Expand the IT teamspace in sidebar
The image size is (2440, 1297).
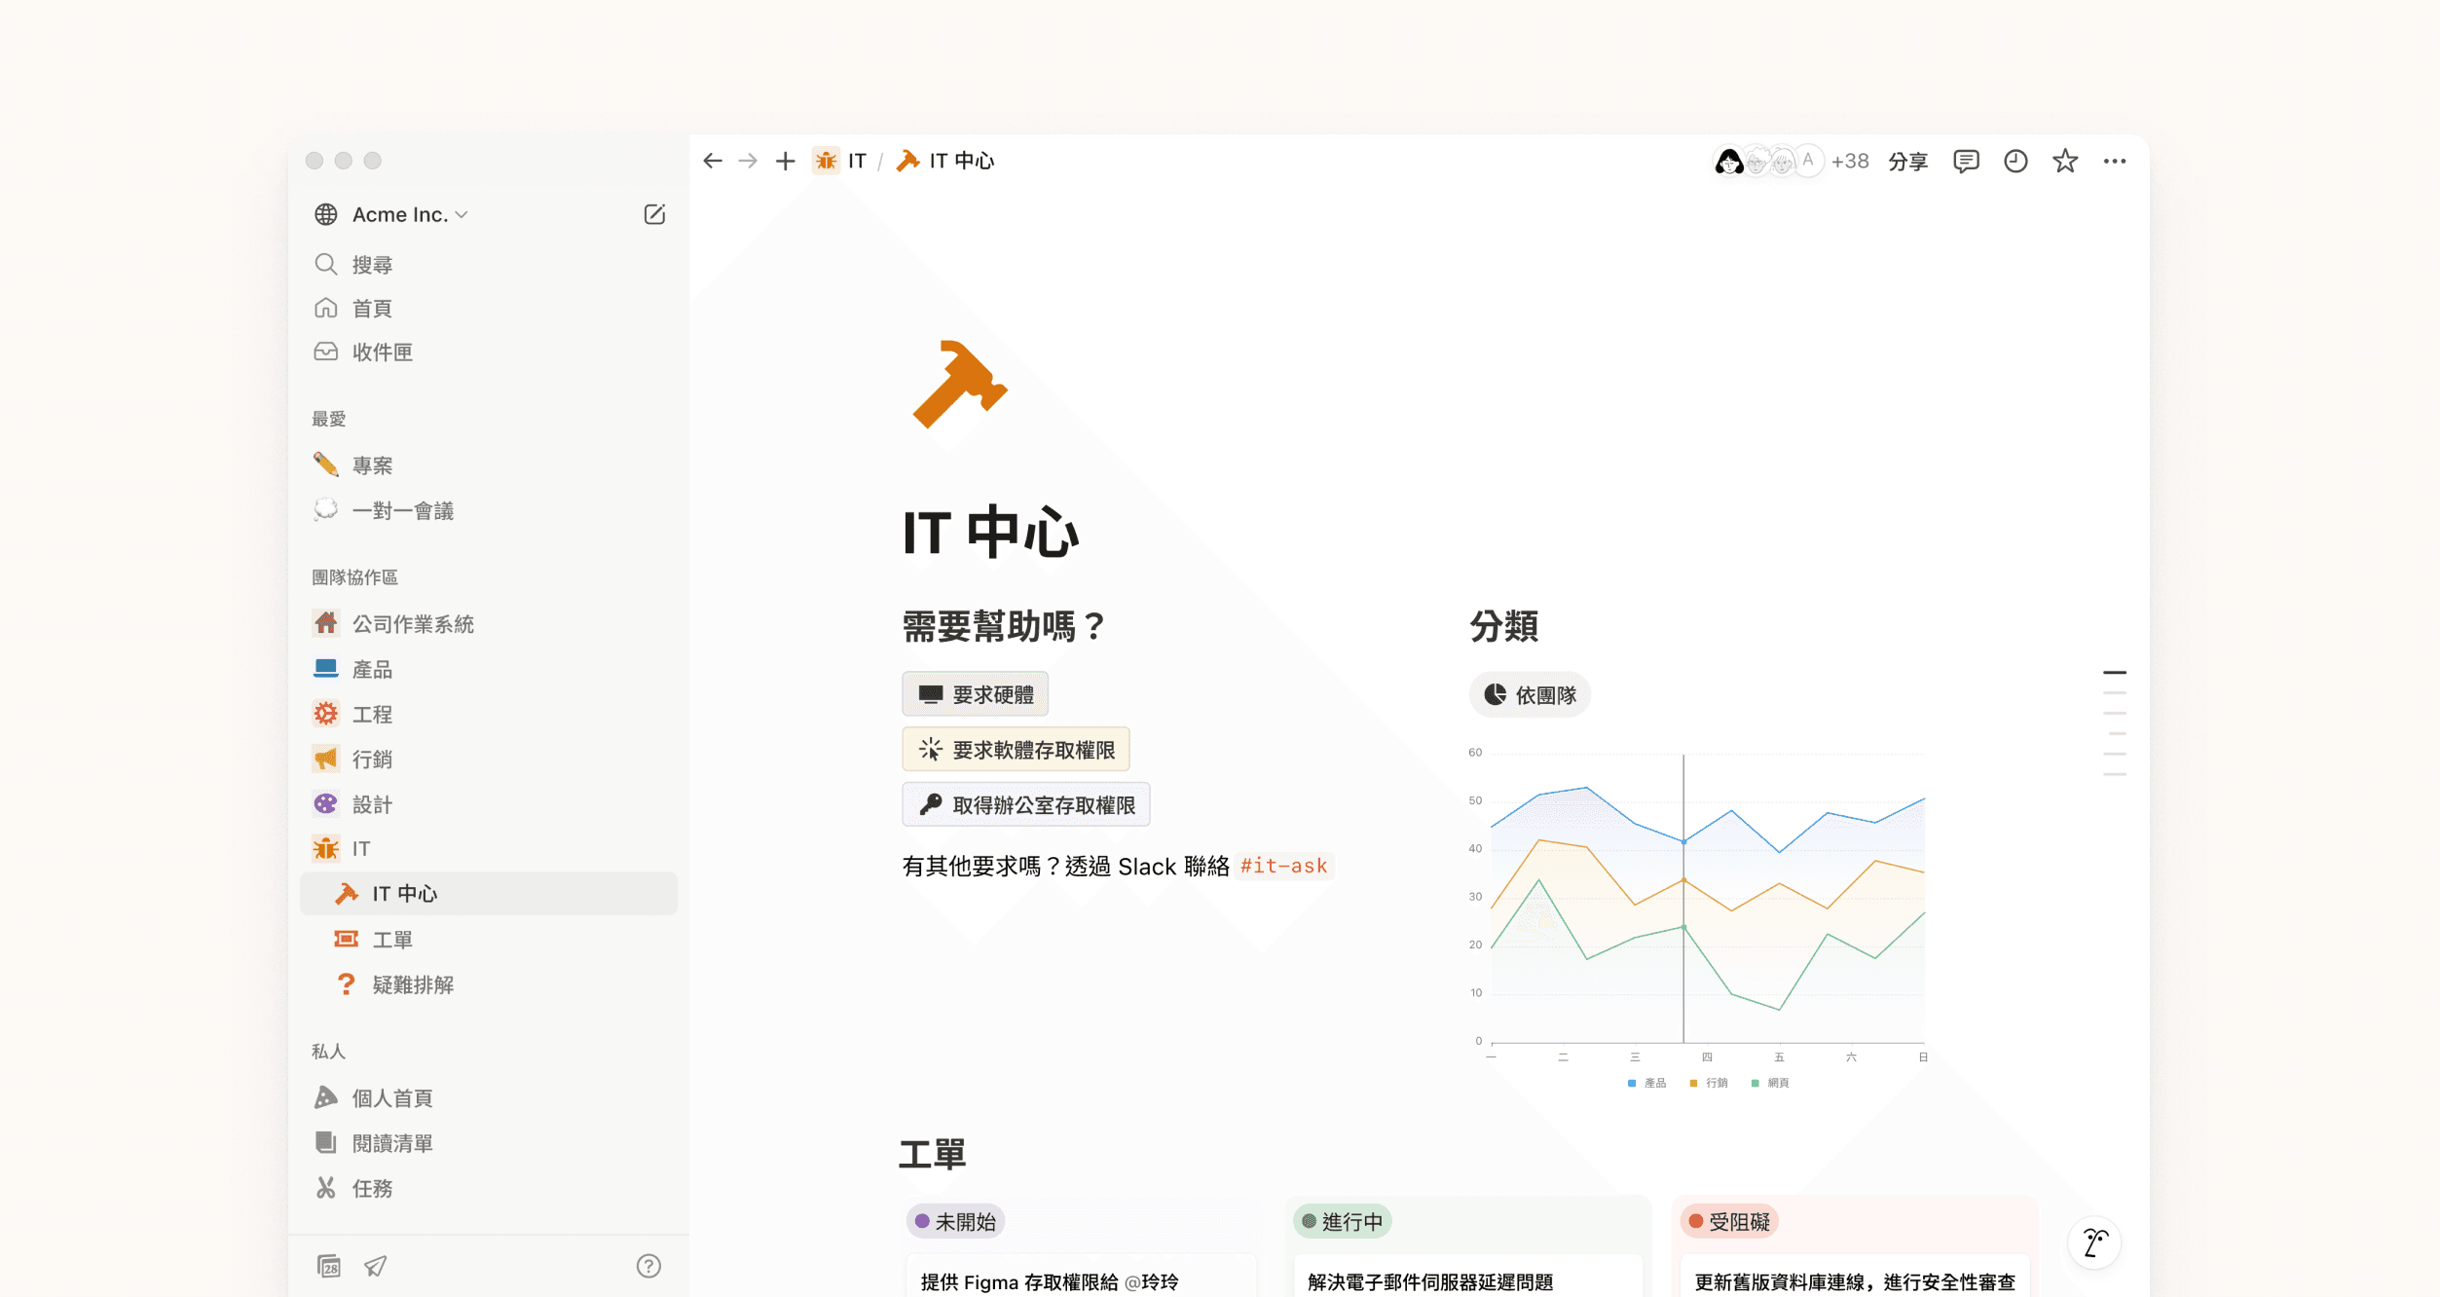pos(360,849)
